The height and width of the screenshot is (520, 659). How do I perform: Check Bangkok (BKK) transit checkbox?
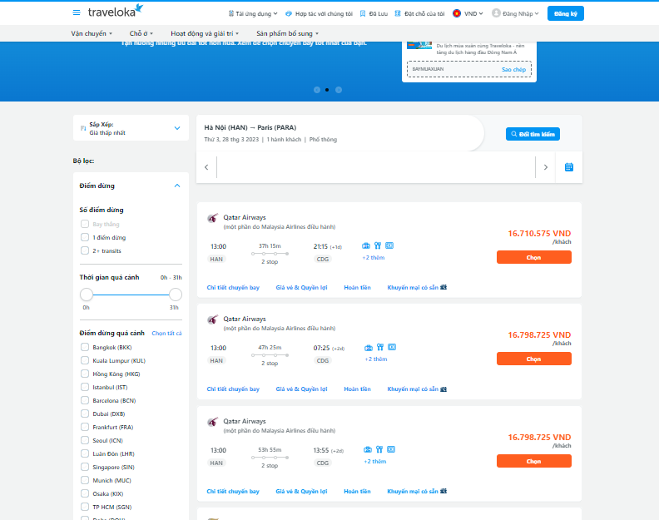click(x=85, y=347)
